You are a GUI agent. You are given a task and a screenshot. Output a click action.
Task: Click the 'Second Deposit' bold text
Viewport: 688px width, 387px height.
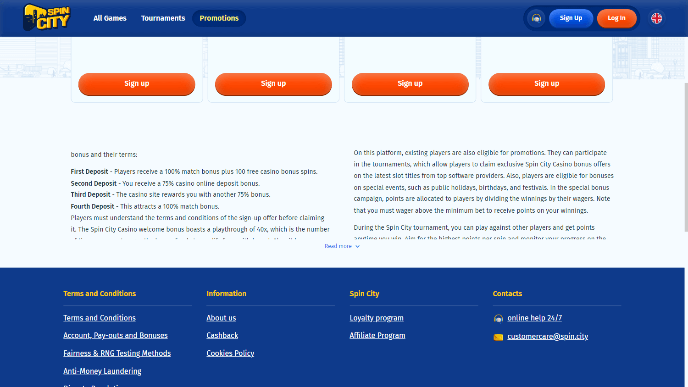(94, 183)
